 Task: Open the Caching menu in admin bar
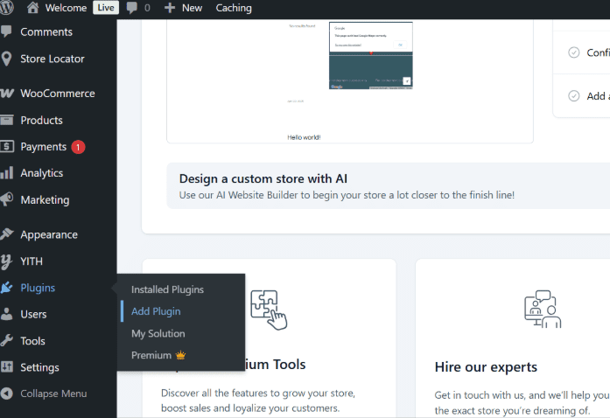click(234, 8)
